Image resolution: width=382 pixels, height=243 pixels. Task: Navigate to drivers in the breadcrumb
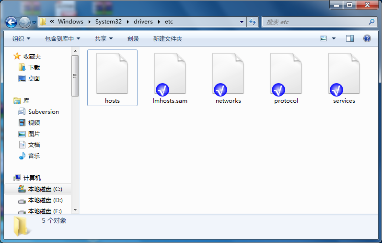point(143,22)
